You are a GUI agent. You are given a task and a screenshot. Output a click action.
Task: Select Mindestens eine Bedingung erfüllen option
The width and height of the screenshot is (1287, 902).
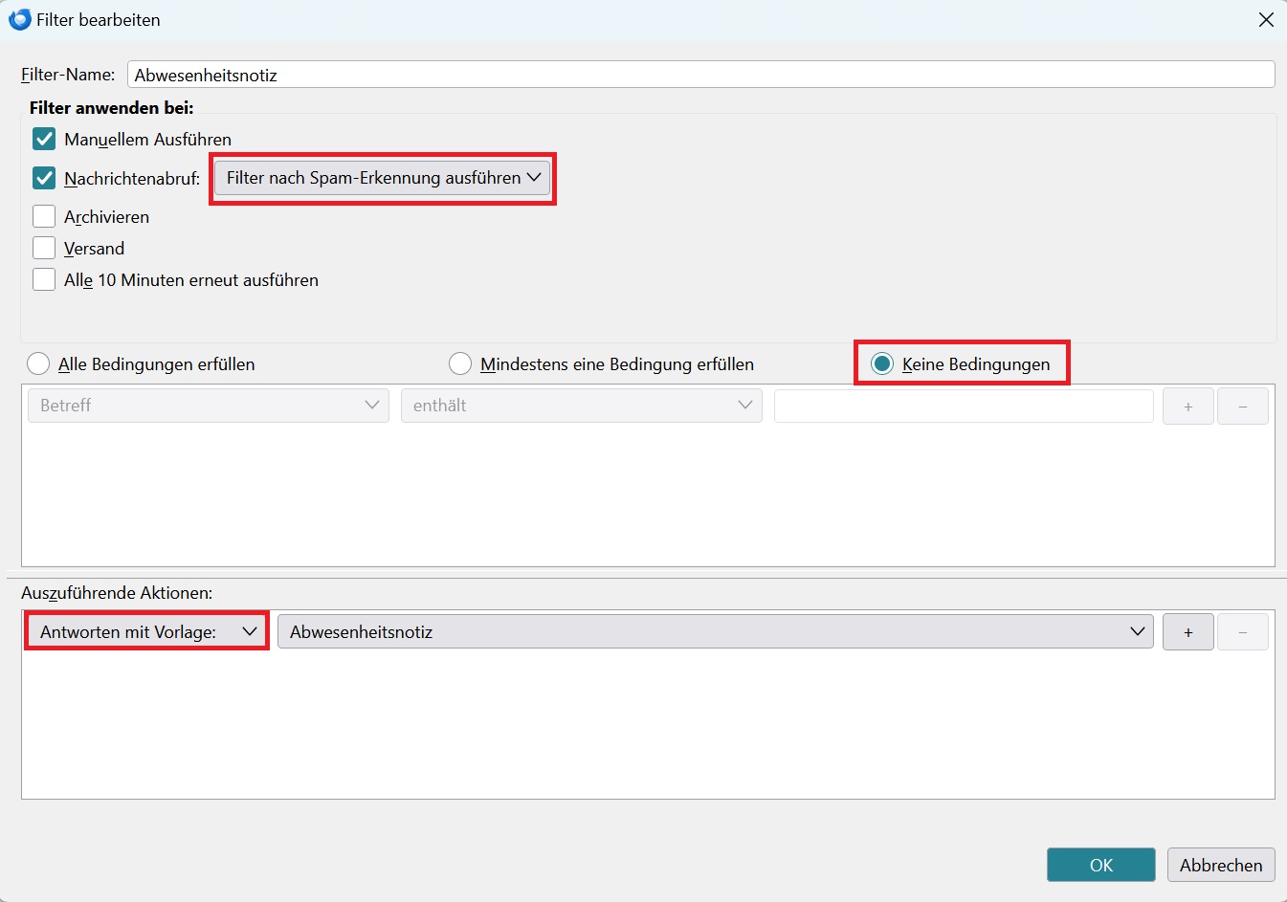[460, 364]
